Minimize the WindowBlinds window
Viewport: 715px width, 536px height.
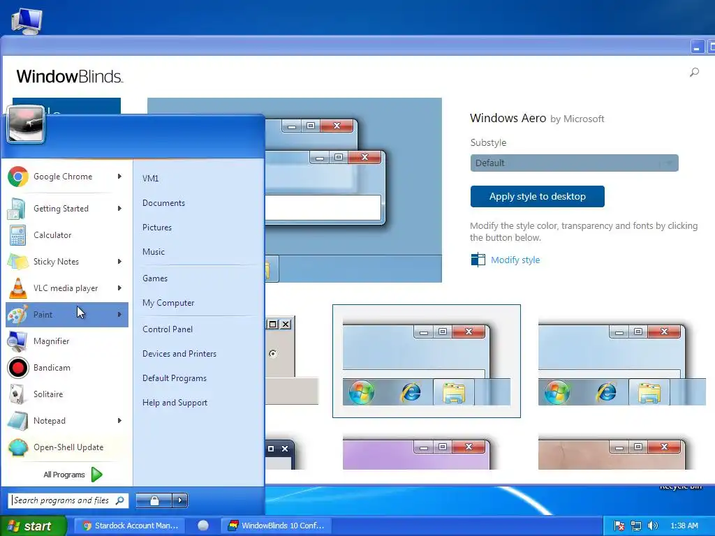pos(697,47)
